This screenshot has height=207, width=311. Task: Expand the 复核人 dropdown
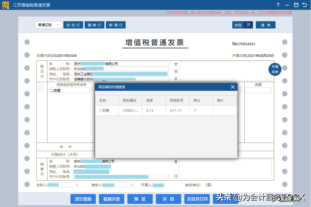(131, 185)
